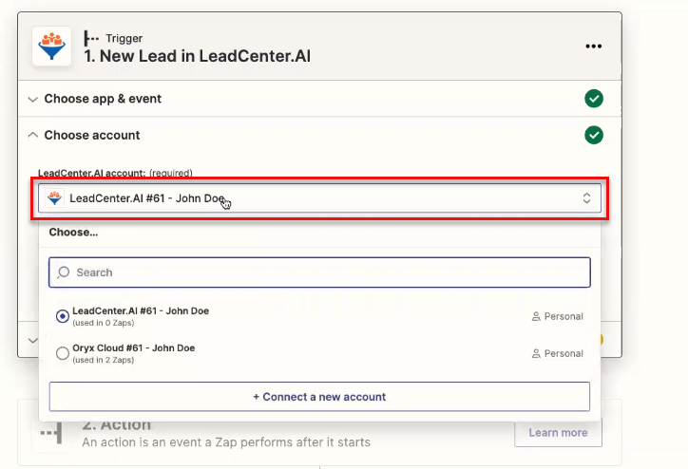Viewport: 688px width, 469px height.
Task: Click 'An action is an event' description text
Action: pos(226,442)
